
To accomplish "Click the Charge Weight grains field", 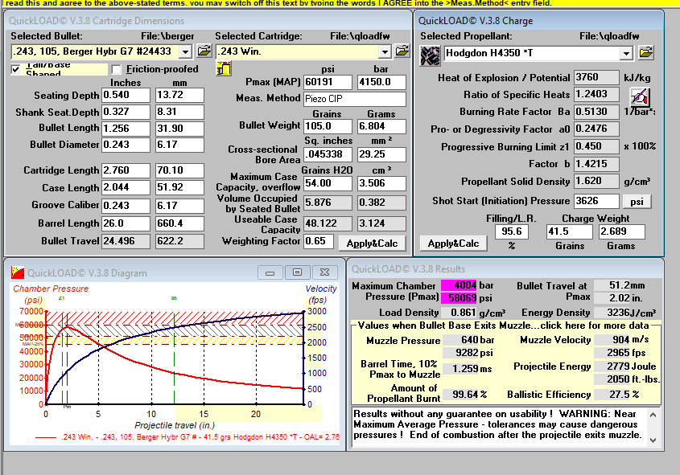I will (570, 231).
